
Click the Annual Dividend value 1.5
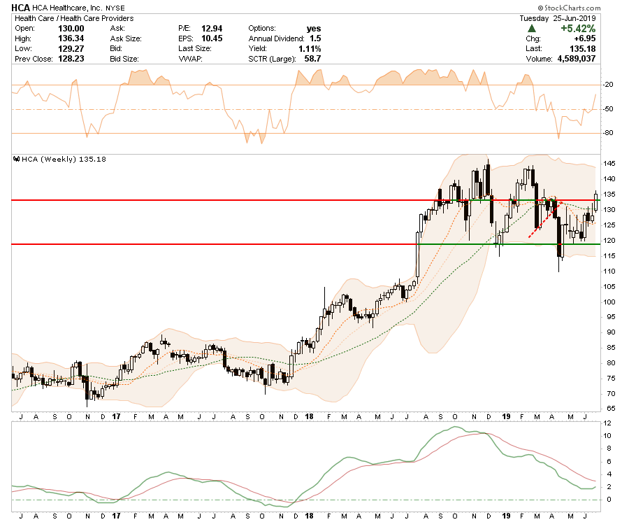click(x=315, y=38)
